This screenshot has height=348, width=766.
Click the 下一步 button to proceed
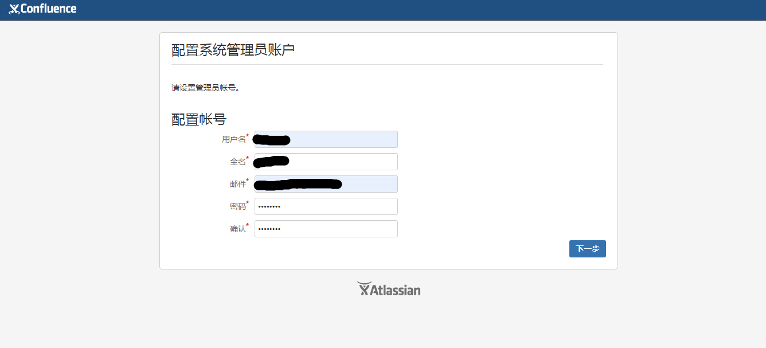587,248
